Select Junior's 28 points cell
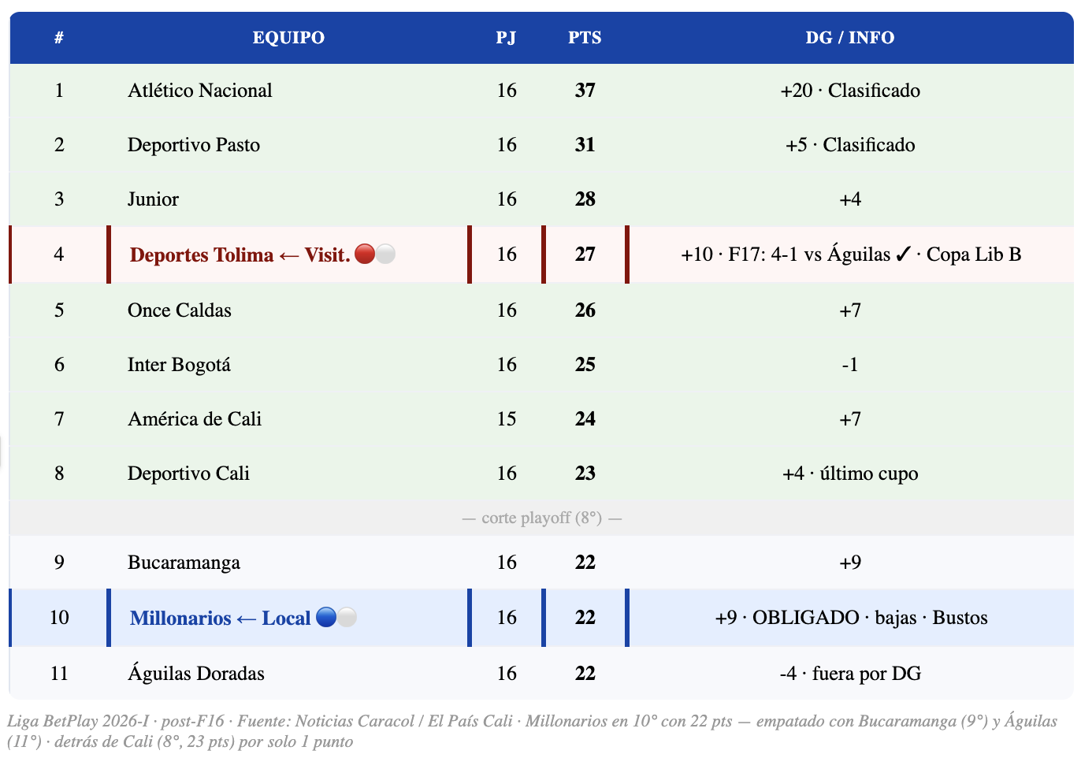1081x758 pixels. point(585,199)
